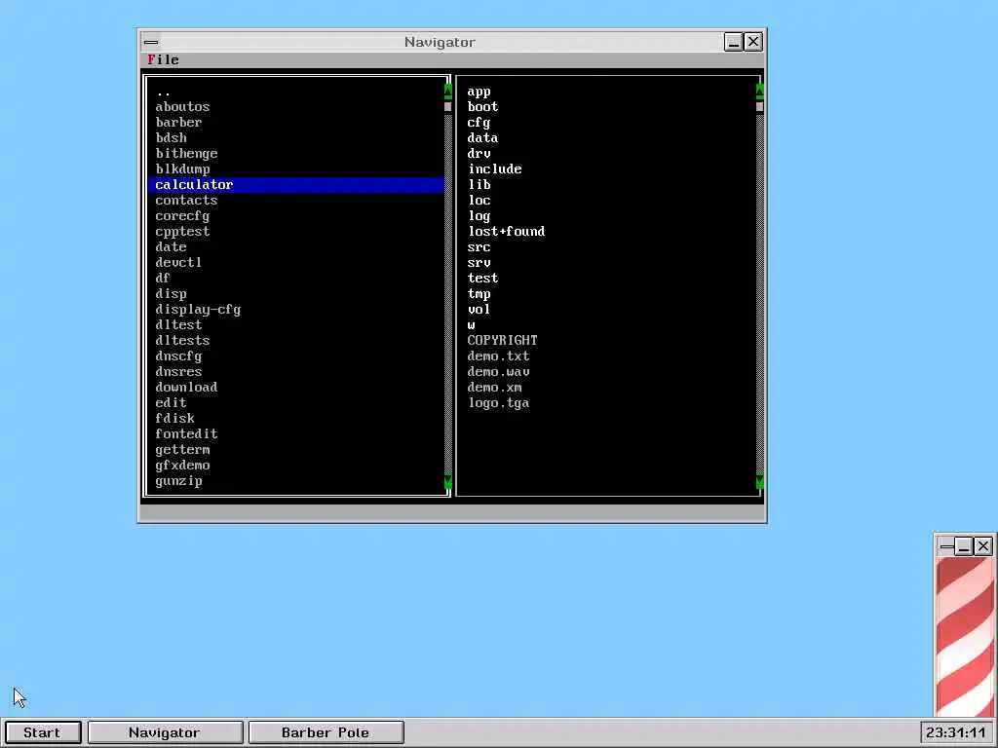Viewport: 998px width, 748px height.
Task: Select 'cpptest' in the left panel
Action: click(296, 232)
